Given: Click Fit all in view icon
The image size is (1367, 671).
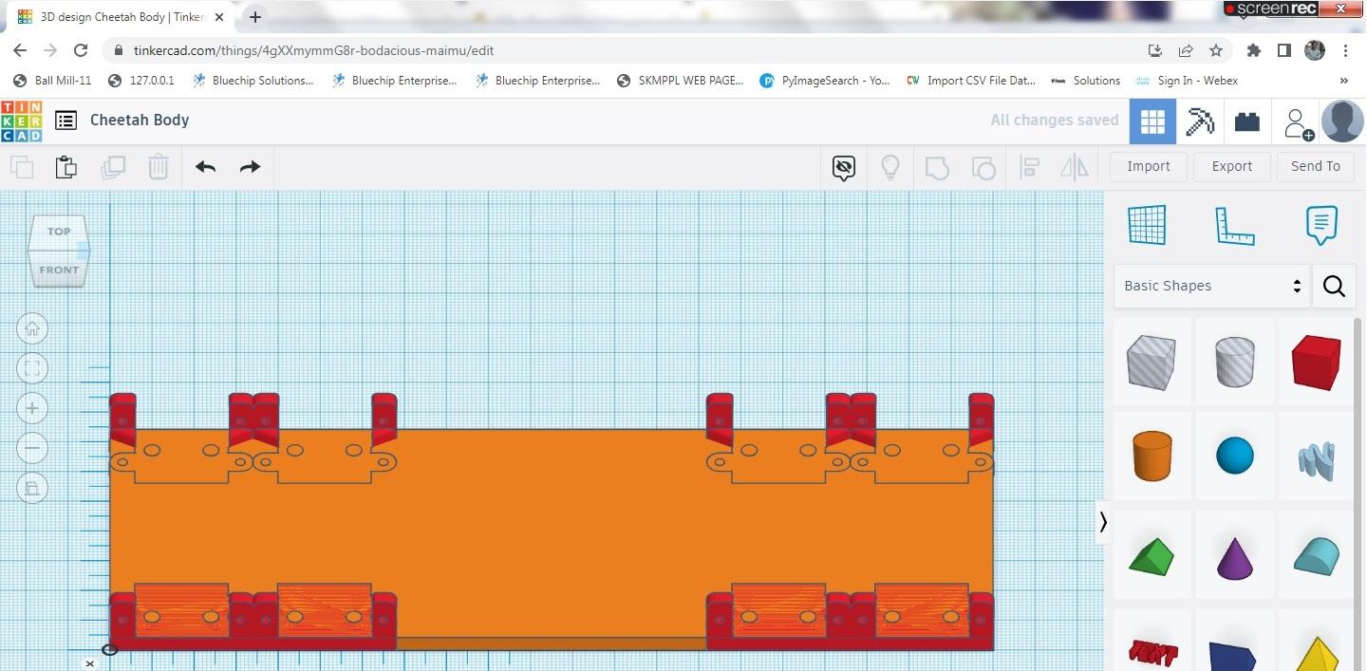Looking at the screenshot, I should click(x=32, y=369).
